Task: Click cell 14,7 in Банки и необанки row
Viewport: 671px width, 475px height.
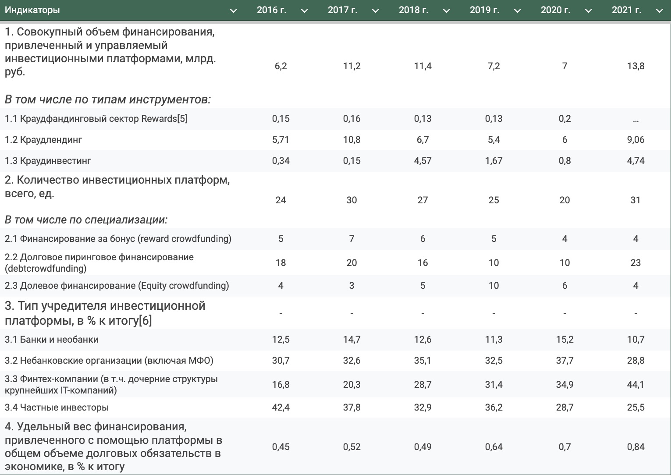Action: (x=352, y=340)
